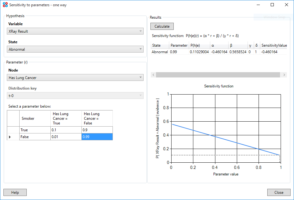This screenshot has height=200, width=294.
Task: Click the 0.9 cell under Has Lung Cancer False
Action: pyautogui.click(x=97, y=130)
